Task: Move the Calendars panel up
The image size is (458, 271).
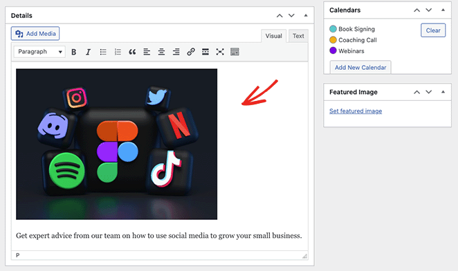Action: click(416, 10)
